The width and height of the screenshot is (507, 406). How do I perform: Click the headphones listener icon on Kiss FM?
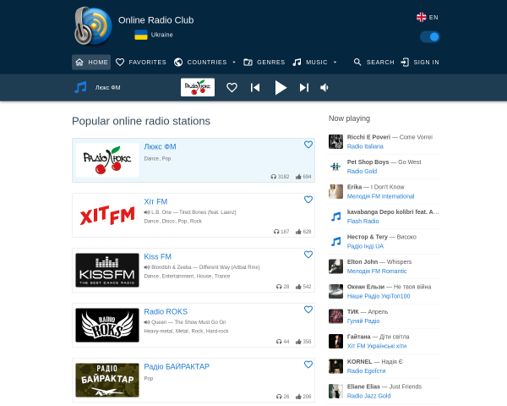coord(279,287)
